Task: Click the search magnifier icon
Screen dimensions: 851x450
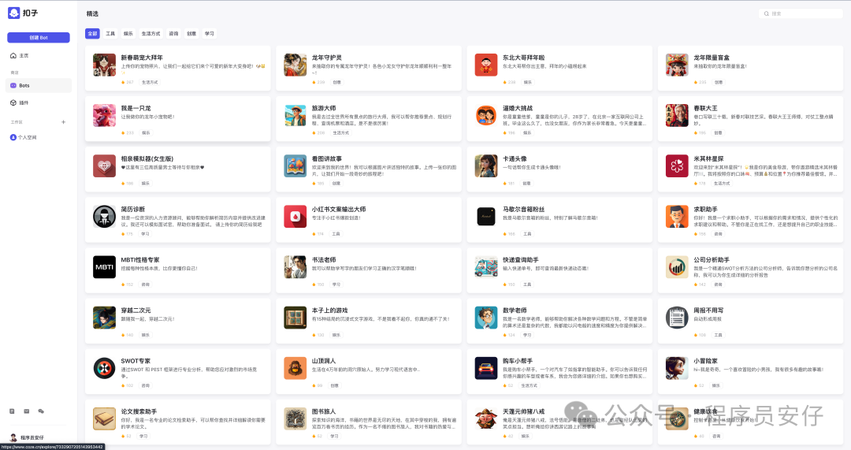Action: tap(767, 13)
